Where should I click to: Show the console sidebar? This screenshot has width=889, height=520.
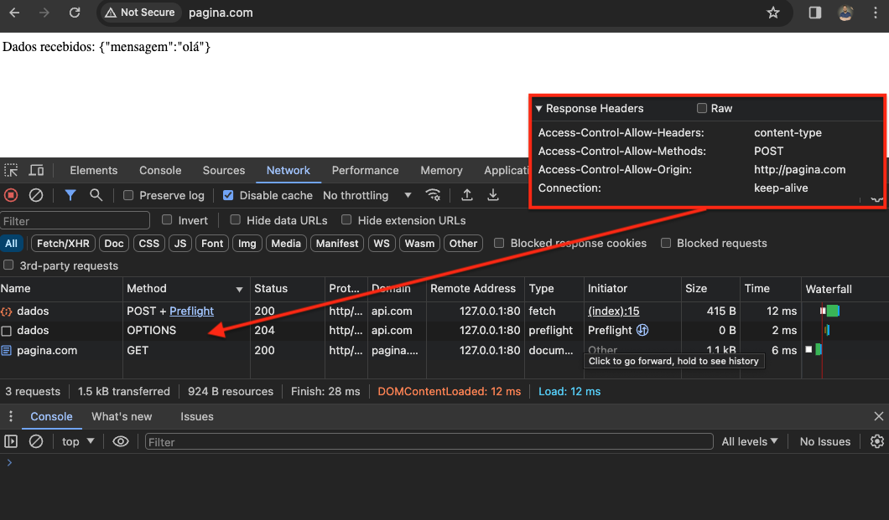click(x=11, y=441)
